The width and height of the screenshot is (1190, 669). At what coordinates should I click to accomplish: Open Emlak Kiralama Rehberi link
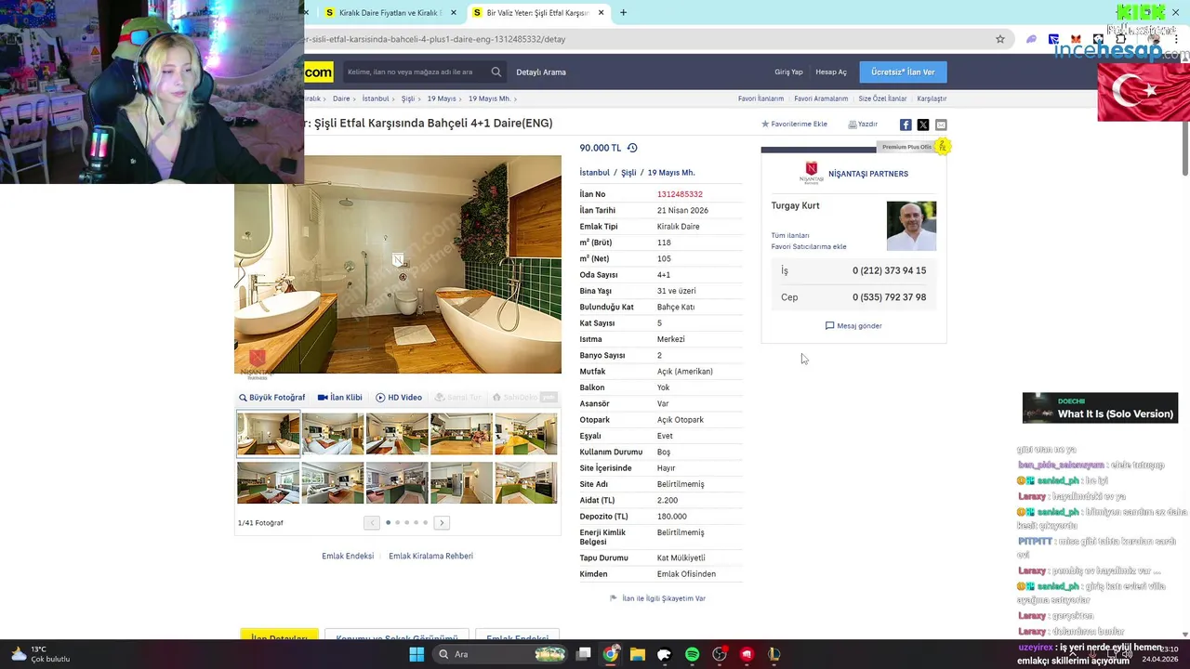point(430,557)
